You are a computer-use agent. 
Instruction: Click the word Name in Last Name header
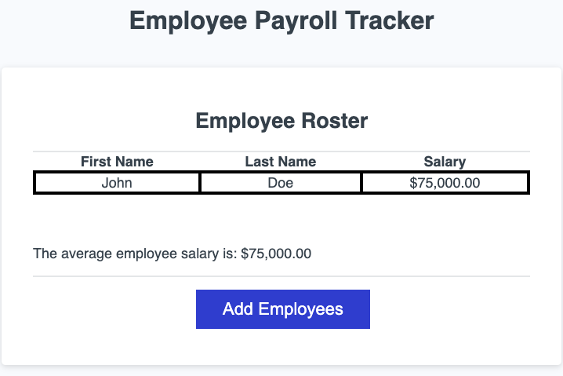[x=297, y=162]
